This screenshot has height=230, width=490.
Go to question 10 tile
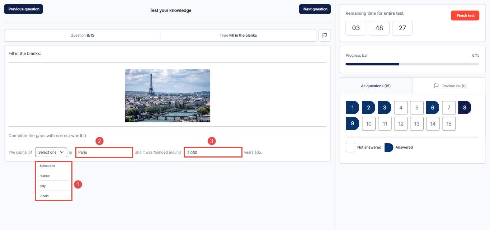[369, 124]
